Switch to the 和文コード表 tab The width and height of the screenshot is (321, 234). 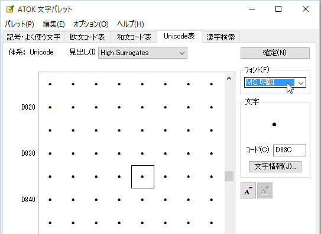tap(134, 37)
